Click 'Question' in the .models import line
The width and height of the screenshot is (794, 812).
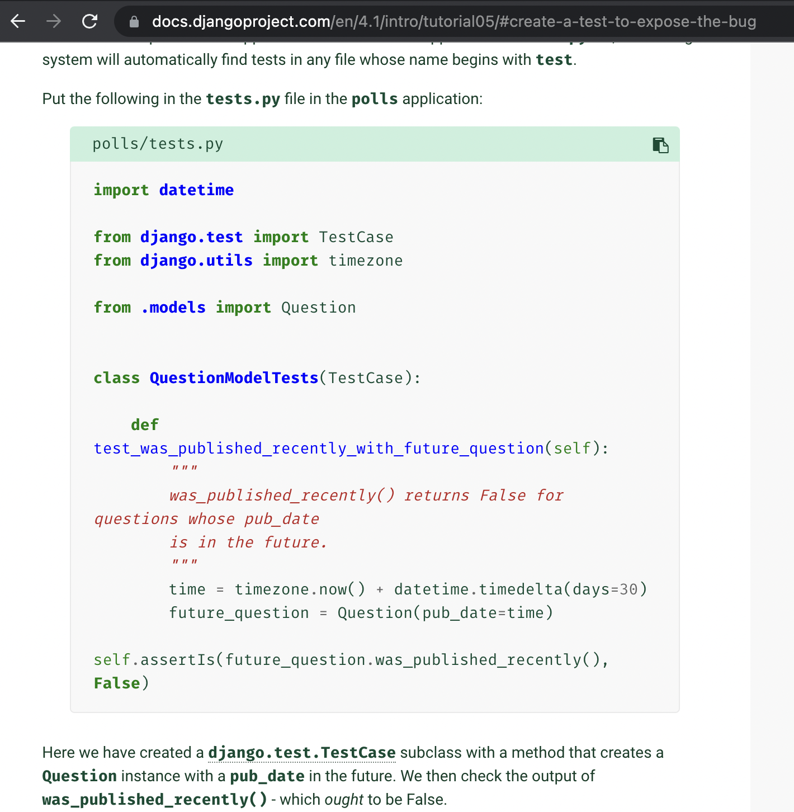click(x=319, y=307)
